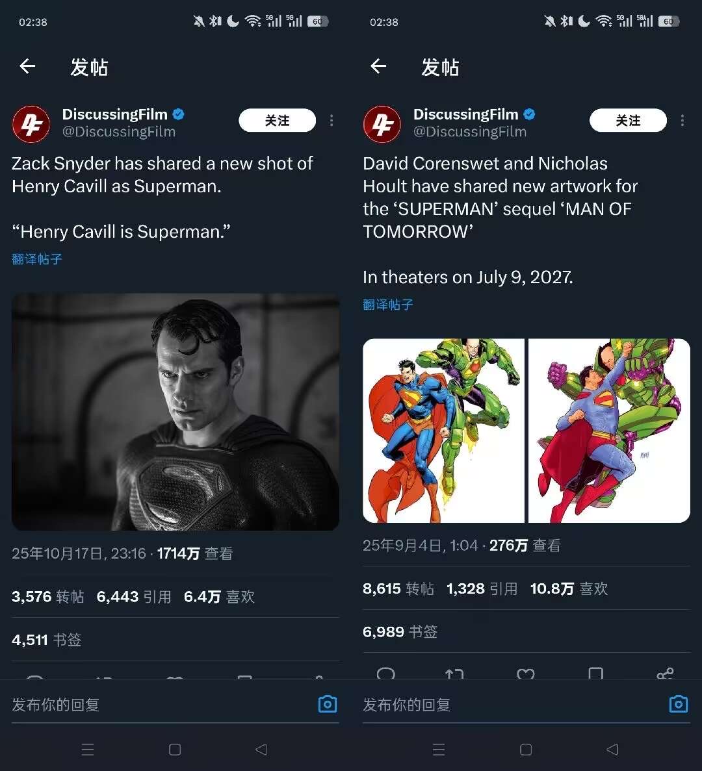
Task: Open three-dot menu on Man of Tomorrow post
Action: tap(682, 121)
